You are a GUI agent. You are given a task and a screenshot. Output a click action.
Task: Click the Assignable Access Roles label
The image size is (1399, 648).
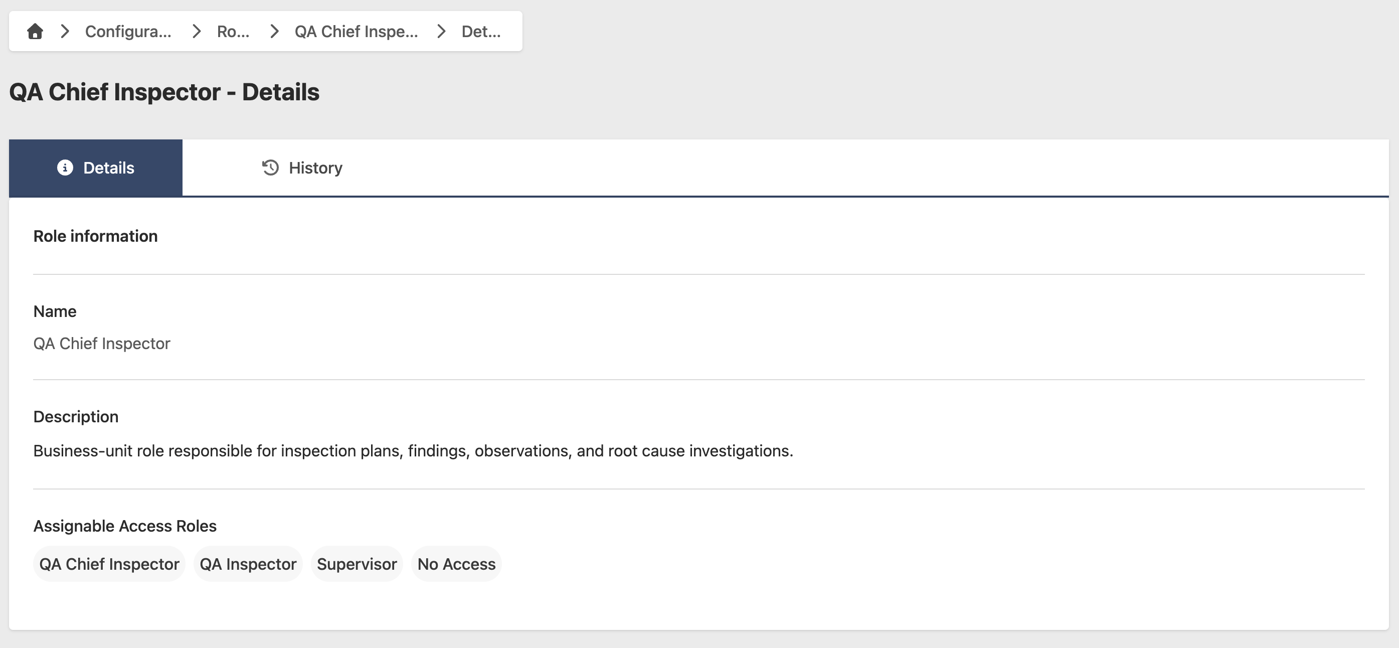click(125, 526)
